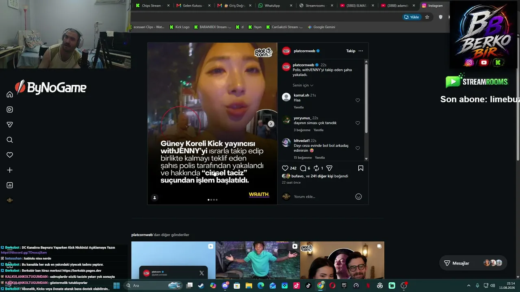Image resolution: width=520 pixels, height=292 pixels.
Task: Open the Yayın bookmark
Action: [255, 27]
